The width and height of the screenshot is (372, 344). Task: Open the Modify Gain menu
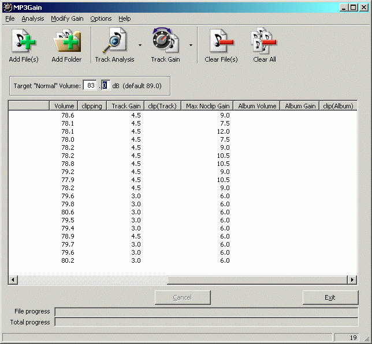click(x=67, y=18)
